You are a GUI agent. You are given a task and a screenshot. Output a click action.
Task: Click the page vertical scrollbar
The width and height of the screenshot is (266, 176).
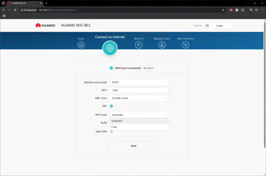264,85
